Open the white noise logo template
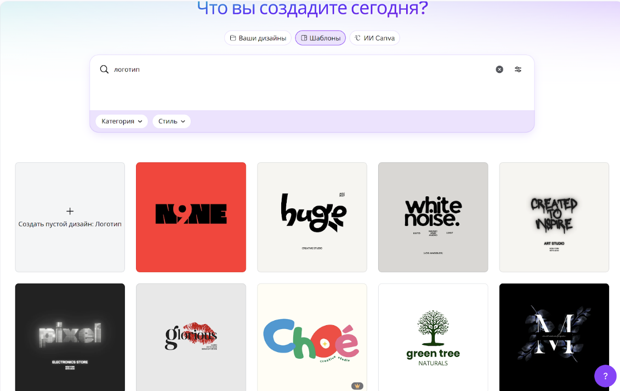Screen dimensions: 620x391 [x=433, y=217]
